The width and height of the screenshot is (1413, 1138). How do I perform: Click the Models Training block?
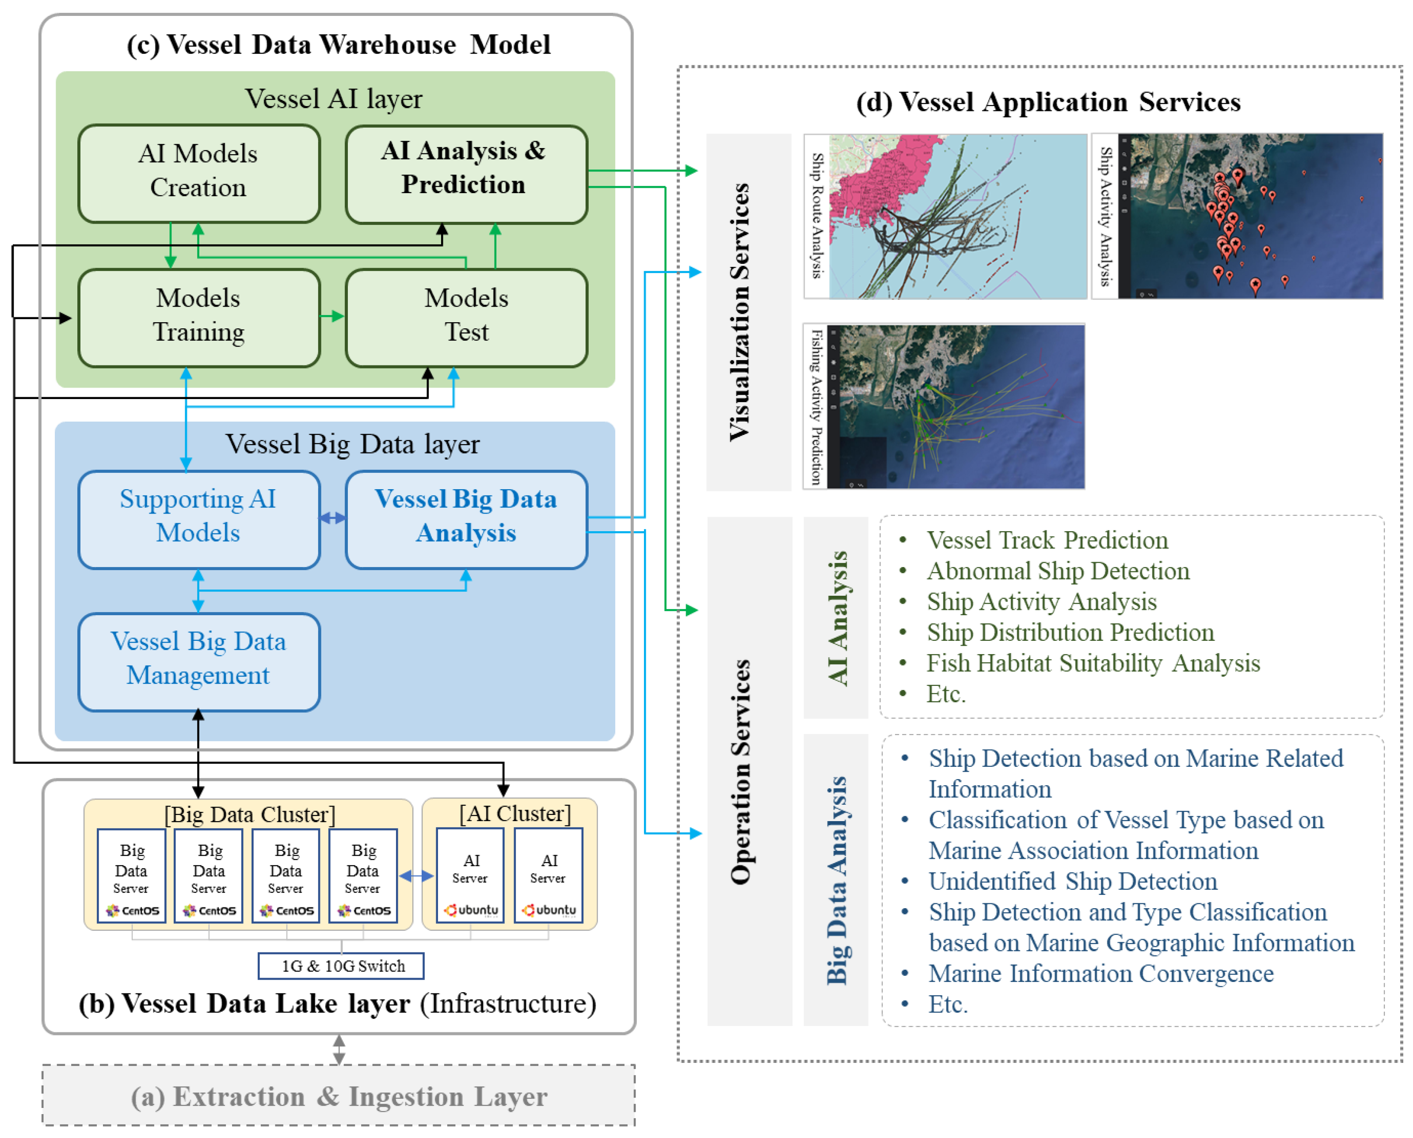(199, 317)
